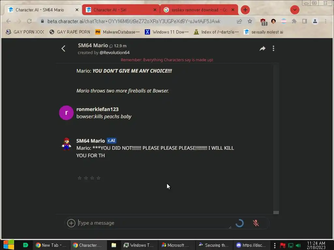Click the plus attachment button in message bar

tap(71, 223)
